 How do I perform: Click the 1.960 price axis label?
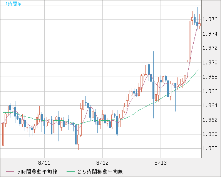click(x=210, y=134)
